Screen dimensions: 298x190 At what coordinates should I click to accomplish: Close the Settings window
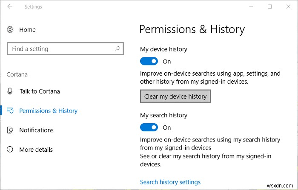tap(288, 7)
